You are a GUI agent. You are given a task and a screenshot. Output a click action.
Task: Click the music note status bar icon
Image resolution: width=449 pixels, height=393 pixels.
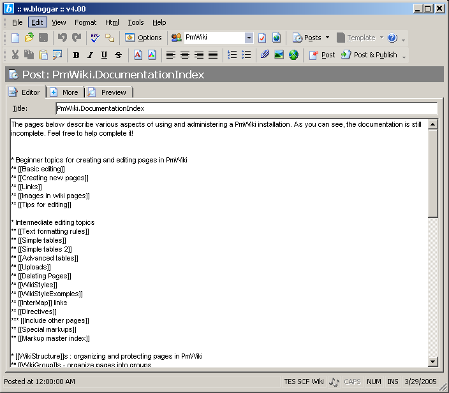point(334,382)
